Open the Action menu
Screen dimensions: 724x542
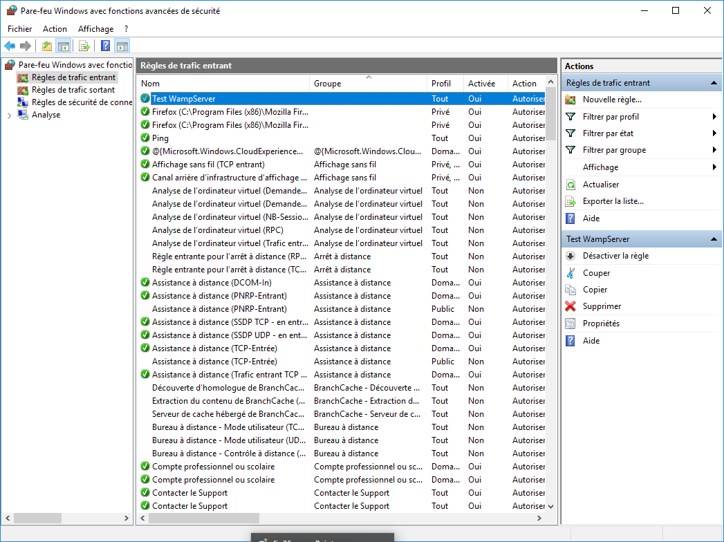pyautogui.click(x=55, y=29)
